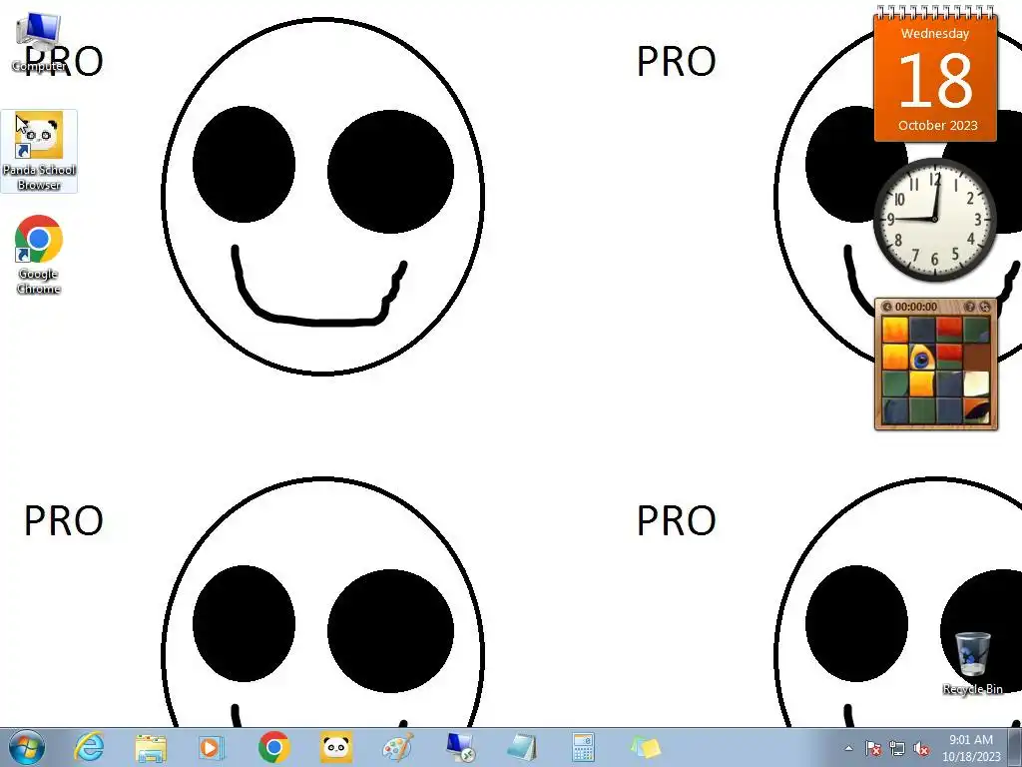Launch the Panda browser from taskbar
1022x767 pixels.
(x=335, y=747)
